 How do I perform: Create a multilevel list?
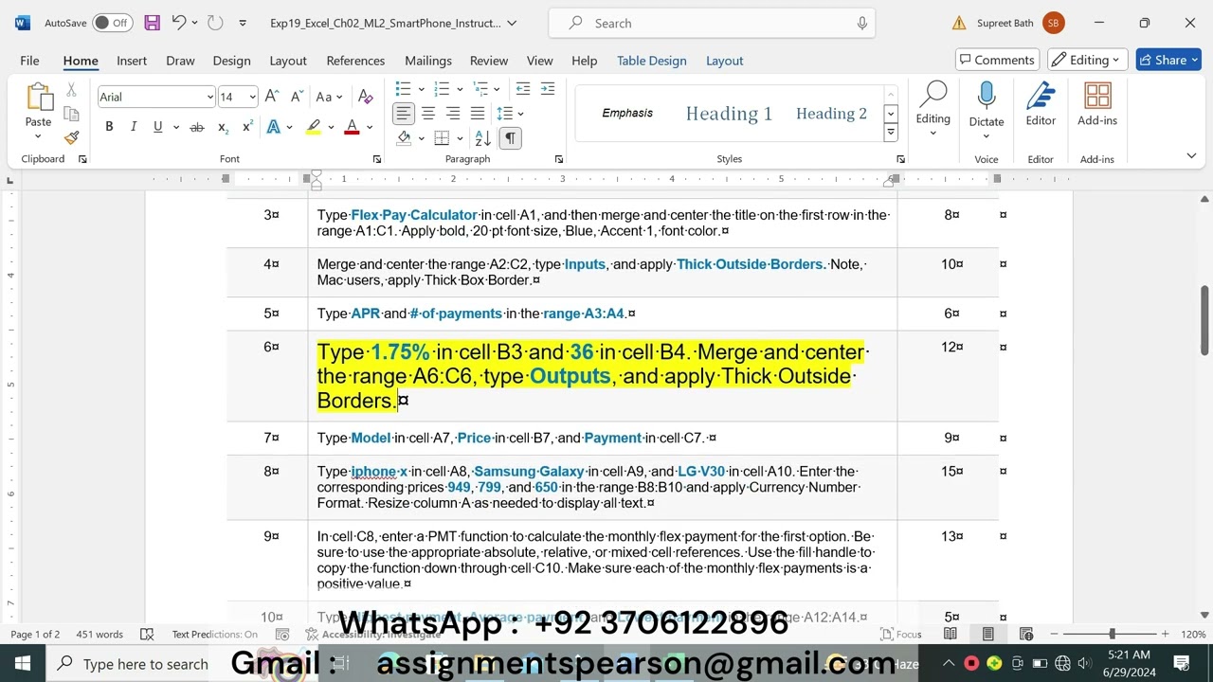pos(480,89)
